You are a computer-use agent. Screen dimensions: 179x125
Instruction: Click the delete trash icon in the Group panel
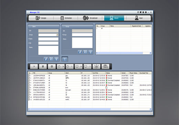[91, 52]
